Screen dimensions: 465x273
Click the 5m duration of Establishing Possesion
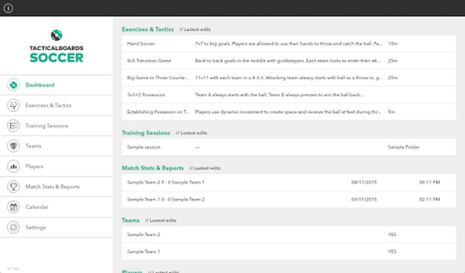click(391, 112)
